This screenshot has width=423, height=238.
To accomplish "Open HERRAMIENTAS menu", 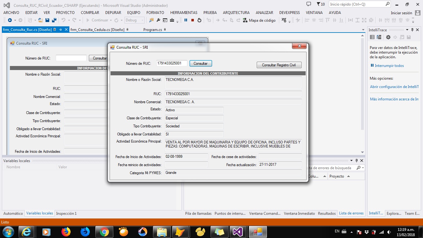I will pyautogui.click(x=184, y=13).
